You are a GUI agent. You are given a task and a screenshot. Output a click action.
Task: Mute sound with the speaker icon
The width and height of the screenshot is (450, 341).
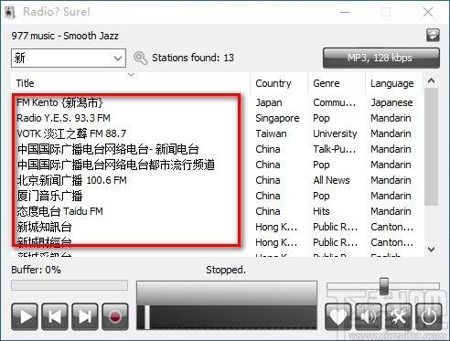coord(368,317)
